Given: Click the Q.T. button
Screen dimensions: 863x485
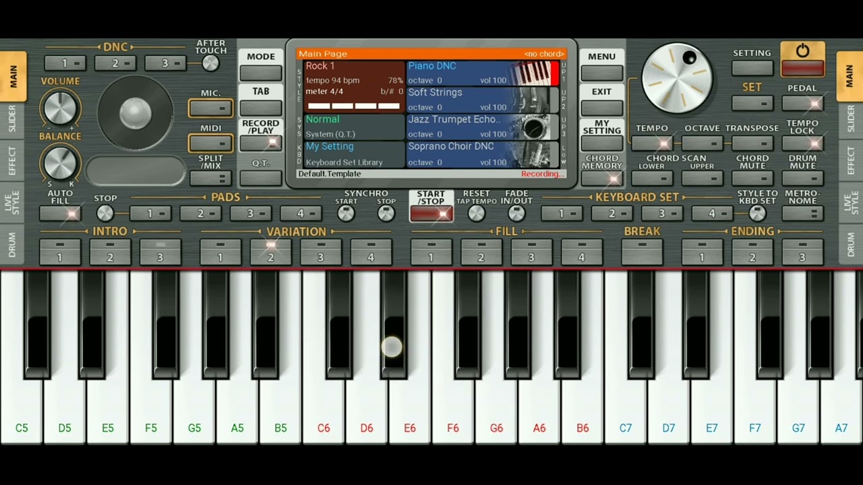Looking at the screenshot, I should click(261, 179).
